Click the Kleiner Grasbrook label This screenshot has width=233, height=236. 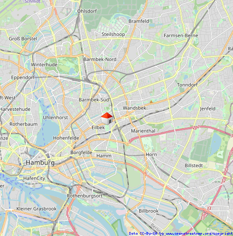pos(36,209)
